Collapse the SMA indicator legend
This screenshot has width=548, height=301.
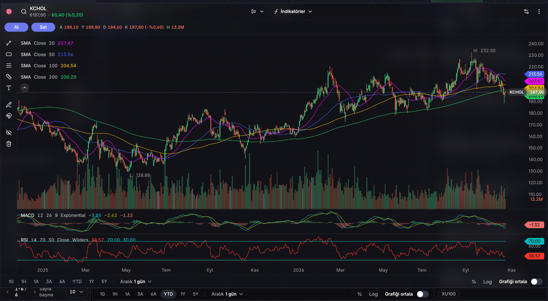25,88
